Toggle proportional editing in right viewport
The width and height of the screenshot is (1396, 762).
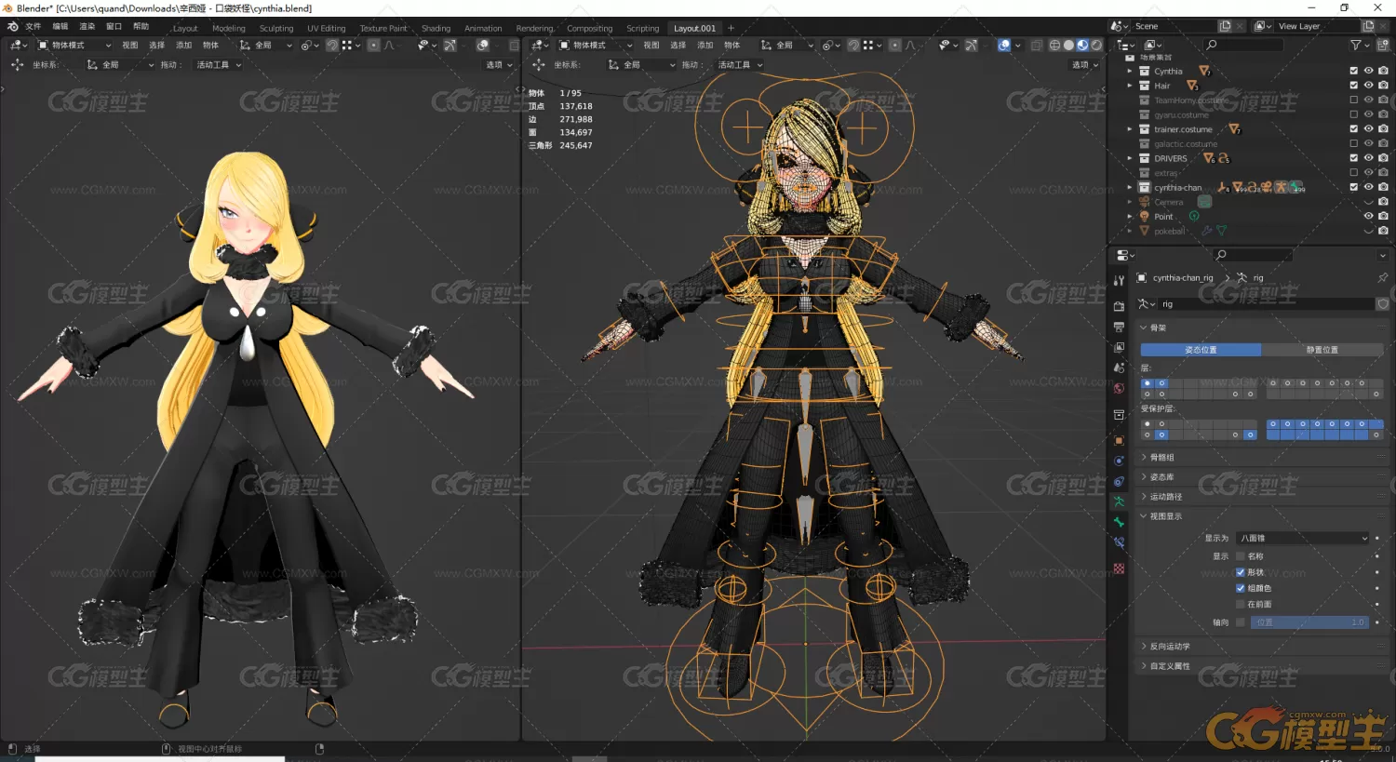[894, 45]
